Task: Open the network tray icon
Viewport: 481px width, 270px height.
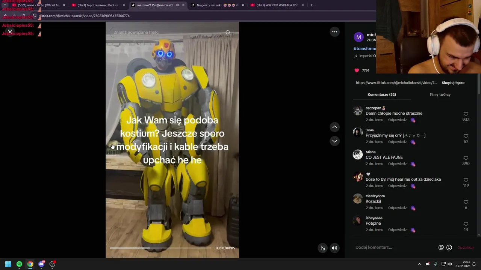Action: click(x=443, y=264)
